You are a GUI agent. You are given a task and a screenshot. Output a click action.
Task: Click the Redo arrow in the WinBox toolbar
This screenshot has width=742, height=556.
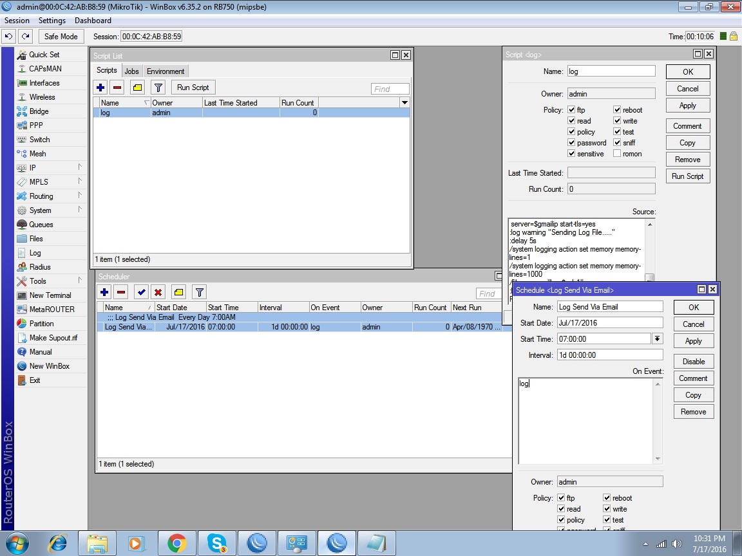26,37
